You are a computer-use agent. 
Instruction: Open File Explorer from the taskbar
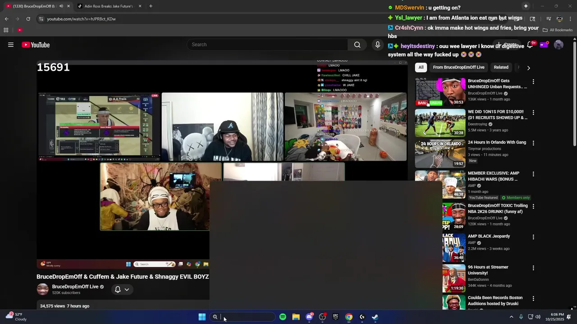click(296, 317)
